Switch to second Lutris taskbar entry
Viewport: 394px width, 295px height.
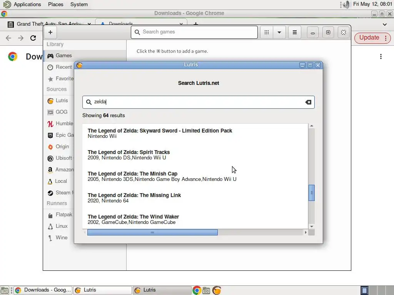(162, 290)
